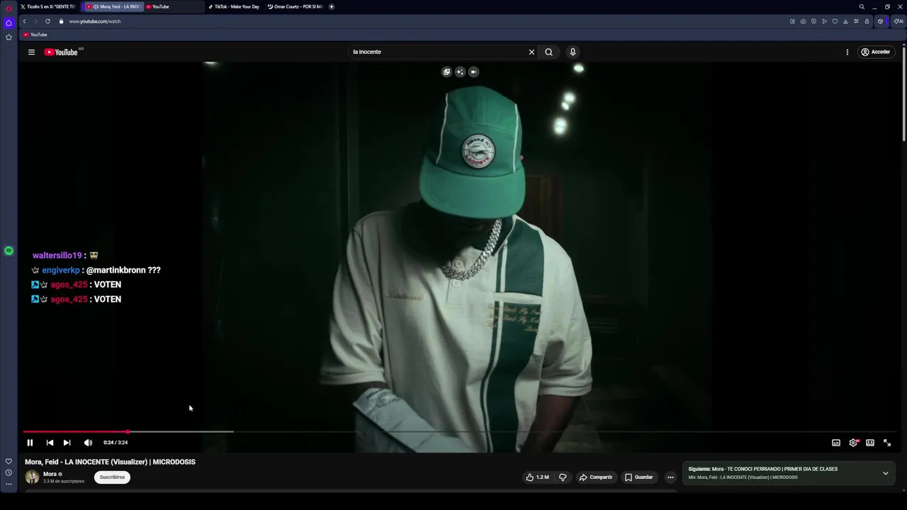Viewport: 907px width, 510px height.
Task: Open the AI assistant button
Action: point(898,21)
